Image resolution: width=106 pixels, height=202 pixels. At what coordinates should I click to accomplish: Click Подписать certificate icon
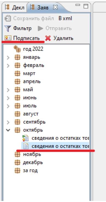click(x=8, y=38)
